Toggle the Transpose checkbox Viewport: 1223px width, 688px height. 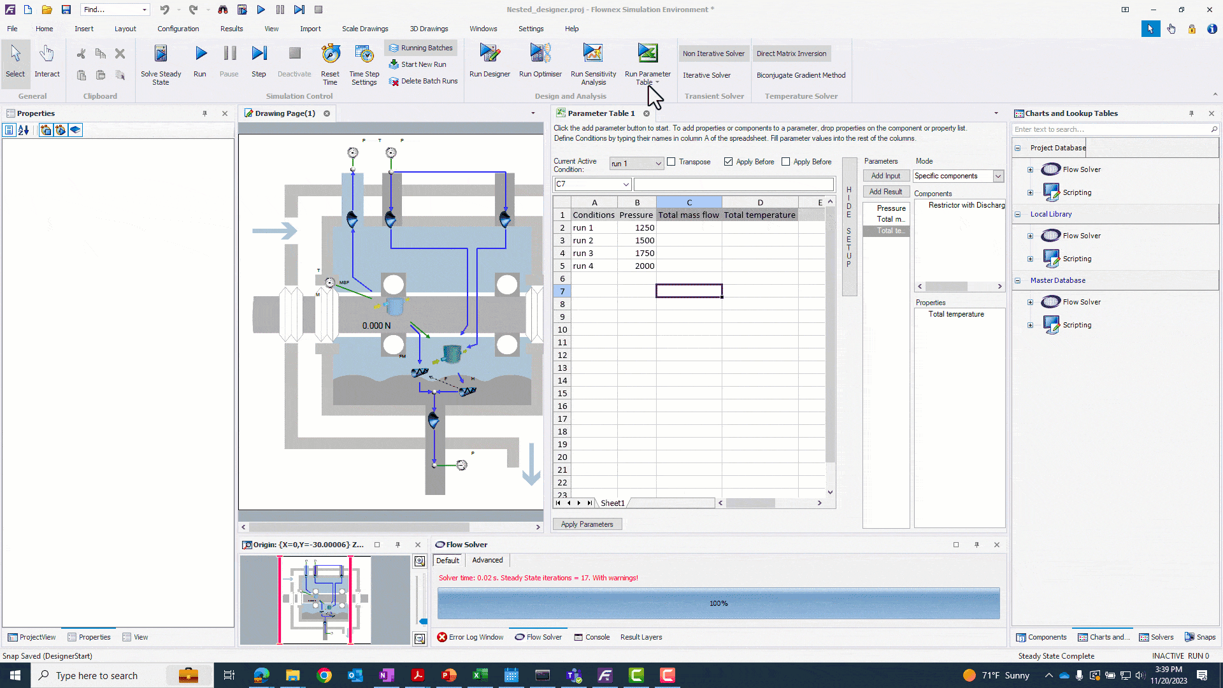(x=671, y=162)
